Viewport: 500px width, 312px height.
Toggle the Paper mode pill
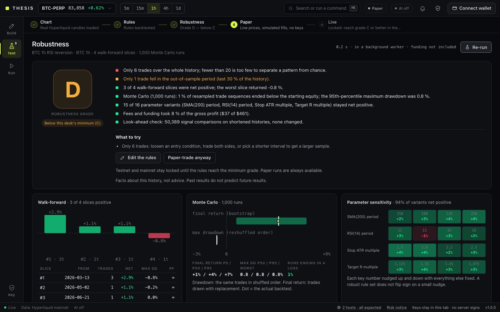[375, 8]
